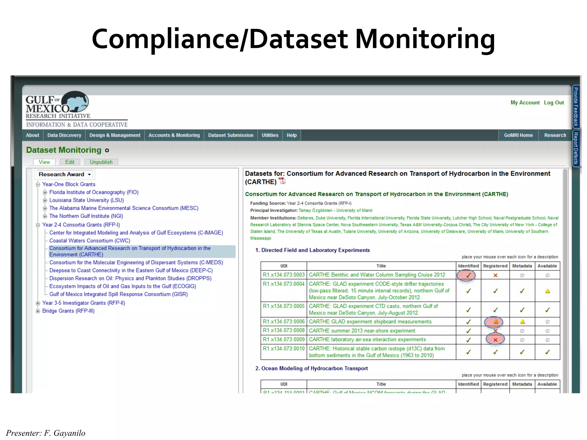The height and width of the screenshot is (440, 587).
Task: Go to GoMRI Home
Action: 518,135
